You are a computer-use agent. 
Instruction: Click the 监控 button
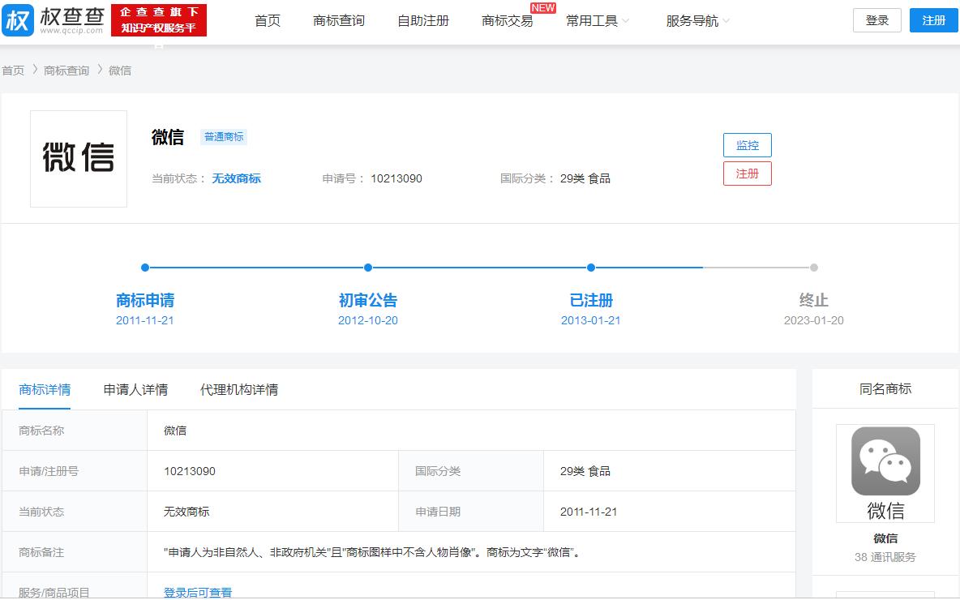(x=747, y=144)
